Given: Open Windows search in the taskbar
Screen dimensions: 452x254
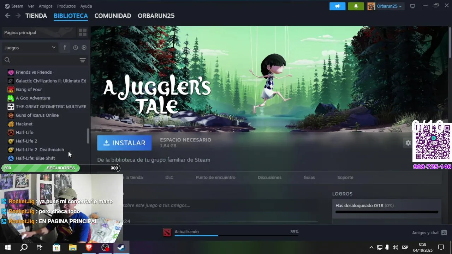Looking at the screenshot, I should coord(24,247).
